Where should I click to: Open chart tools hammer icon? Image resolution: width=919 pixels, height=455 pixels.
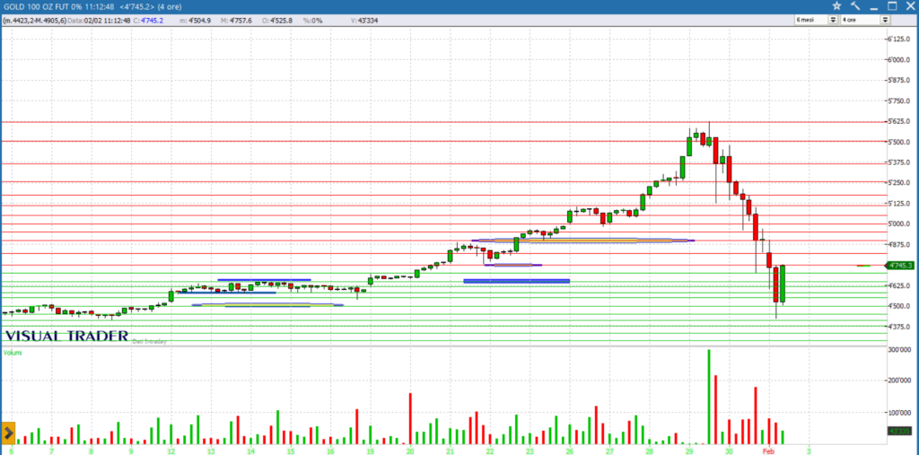pyautogui.click(x=855, y=6)
